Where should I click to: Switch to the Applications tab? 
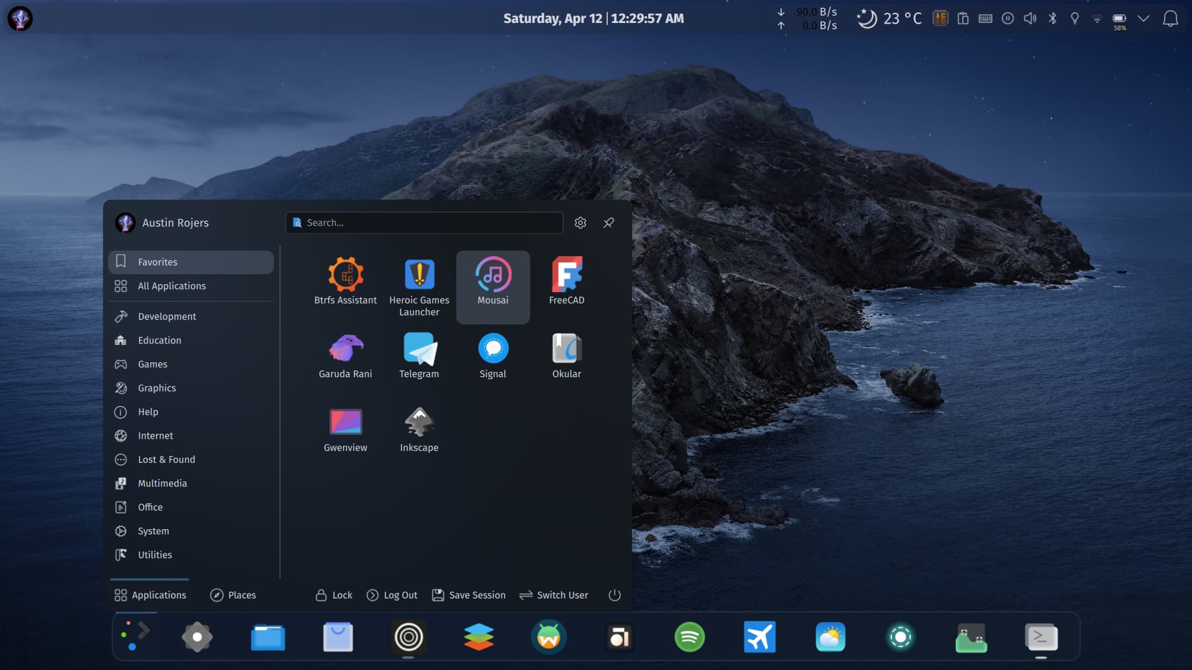tap(150, 595)
